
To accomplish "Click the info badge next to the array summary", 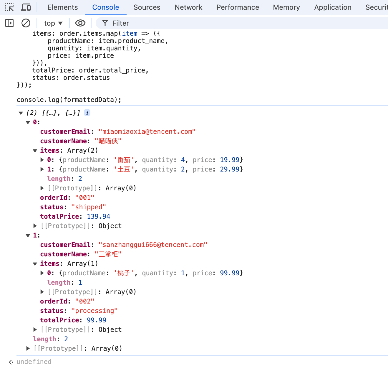I will pyautogui.click(x=87, y=113).
